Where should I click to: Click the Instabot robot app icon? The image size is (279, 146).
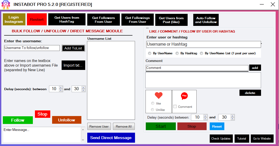6,5
